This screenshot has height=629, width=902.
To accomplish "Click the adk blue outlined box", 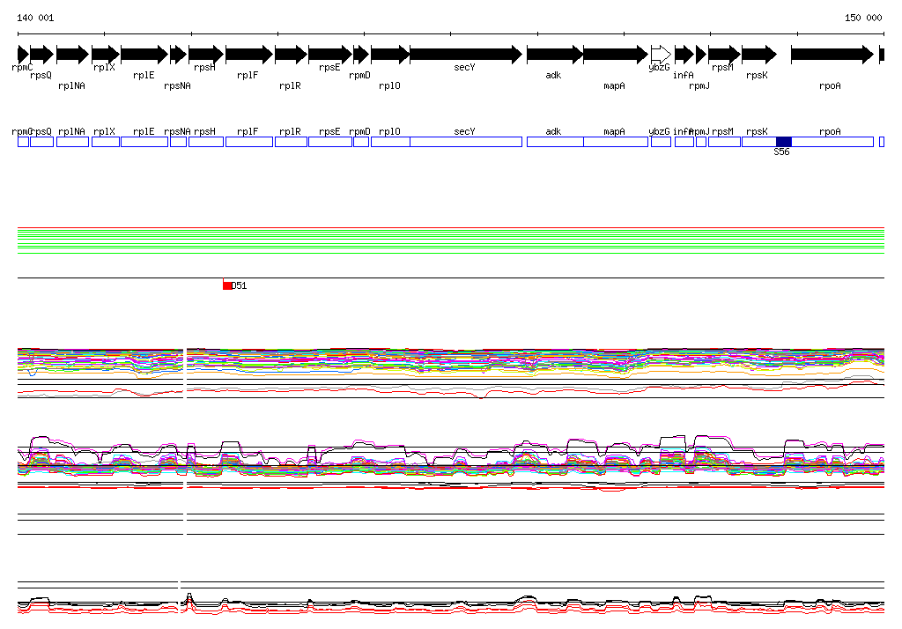I will coord(555,142).
